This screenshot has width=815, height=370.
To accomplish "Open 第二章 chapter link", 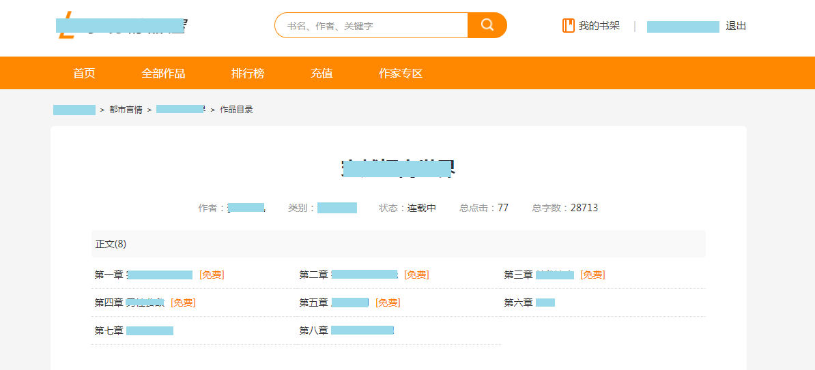I will [348, 275].
